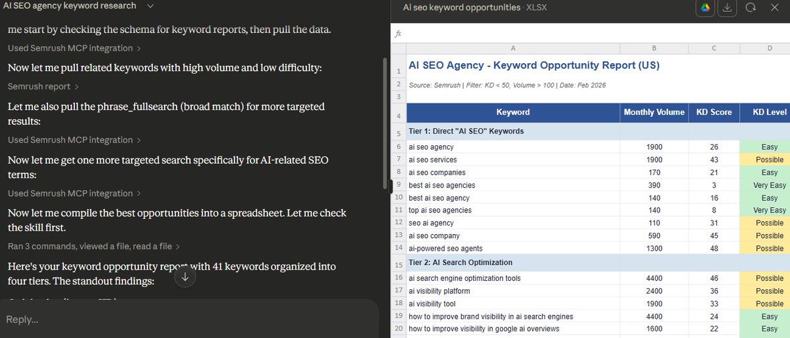Expand 'Semrush report' step
The width and height of the screenshot is (790, 338).
(x=43, y=87)
